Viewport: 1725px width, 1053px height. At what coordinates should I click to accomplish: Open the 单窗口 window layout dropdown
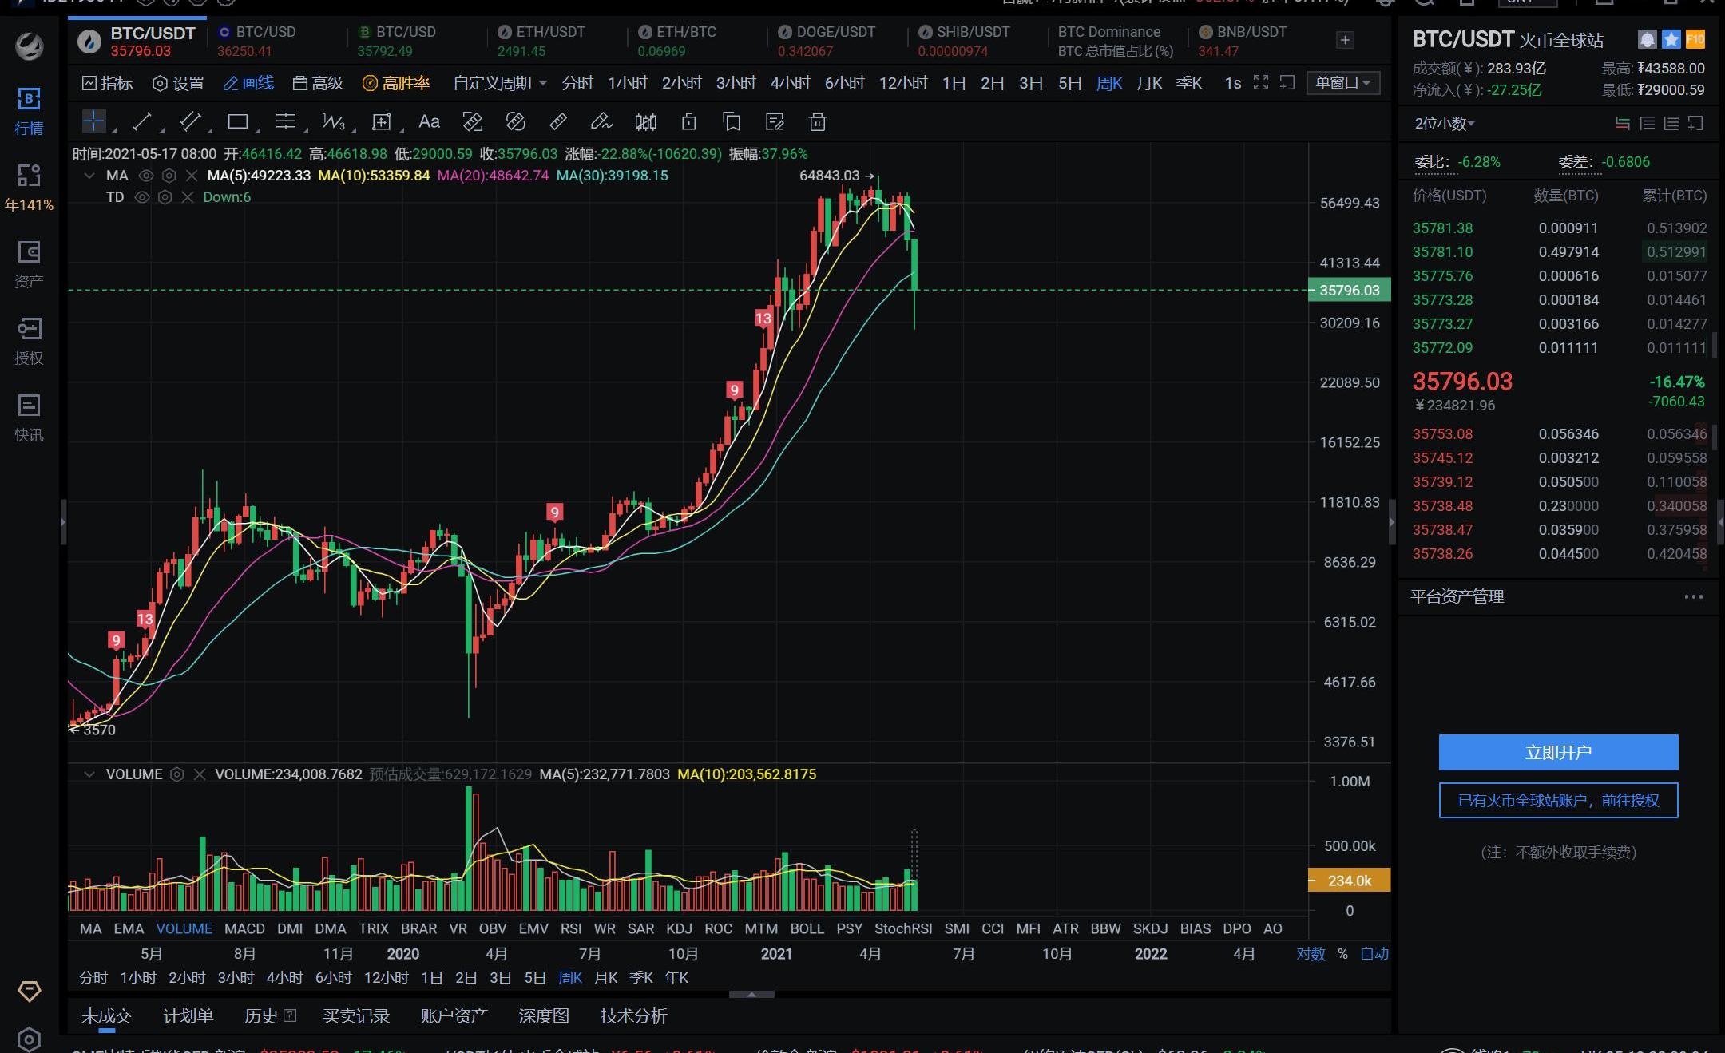coord(1342,83)
